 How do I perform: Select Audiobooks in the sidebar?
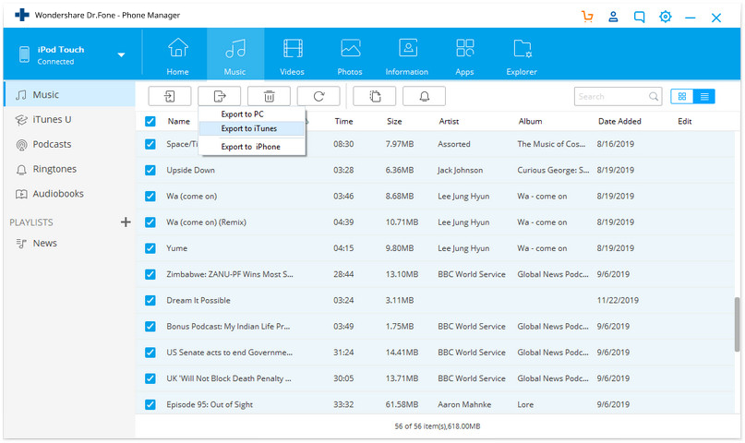[x=70, y=194]
